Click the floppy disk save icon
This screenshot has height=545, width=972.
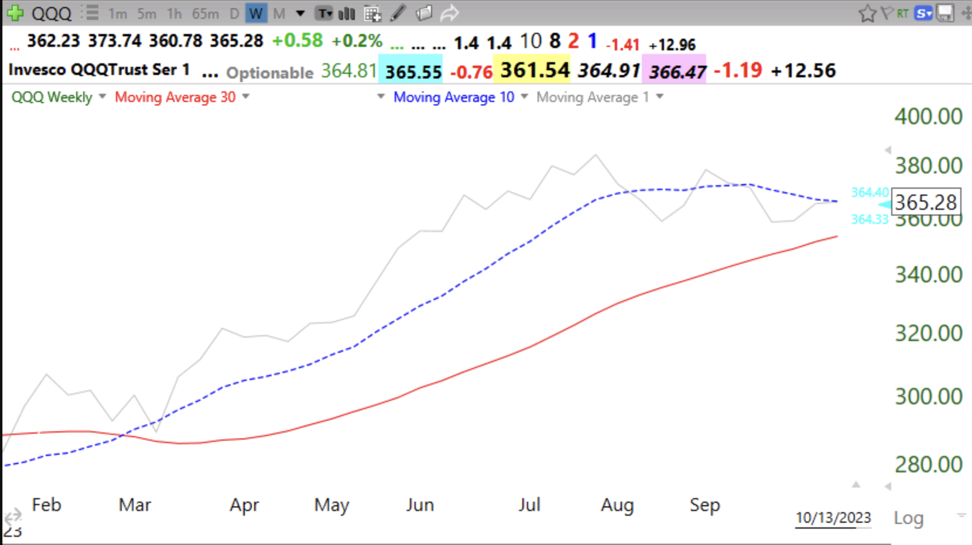tap(945, 13)
